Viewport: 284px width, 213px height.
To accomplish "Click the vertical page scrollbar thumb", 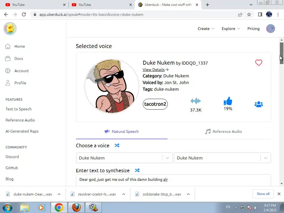I will coord(282,53).
